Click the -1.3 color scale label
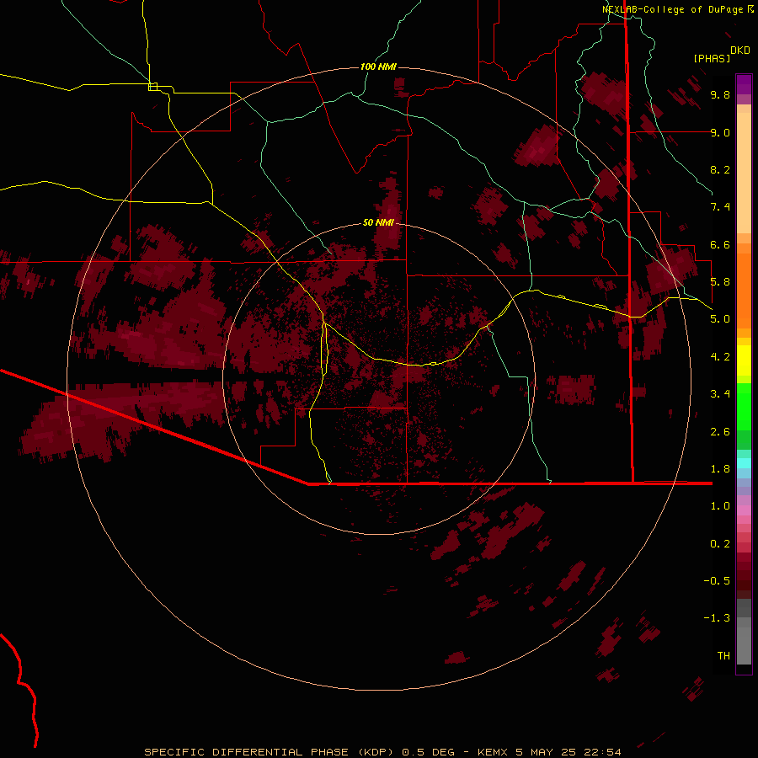Screen dimensions: 758x758 pyautogui.click(x=717, y=618)
